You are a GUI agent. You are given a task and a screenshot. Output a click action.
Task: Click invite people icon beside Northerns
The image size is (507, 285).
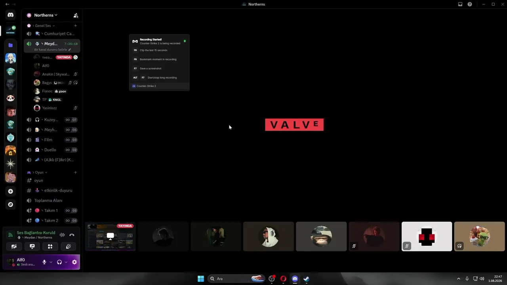coord(76,15)
